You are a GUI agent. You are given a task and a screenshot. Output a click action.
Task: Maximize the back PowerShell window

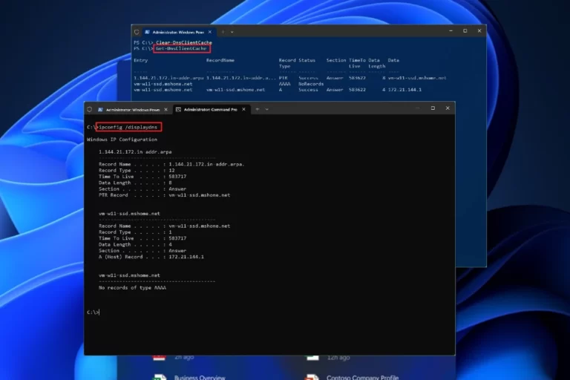(465, 31)
